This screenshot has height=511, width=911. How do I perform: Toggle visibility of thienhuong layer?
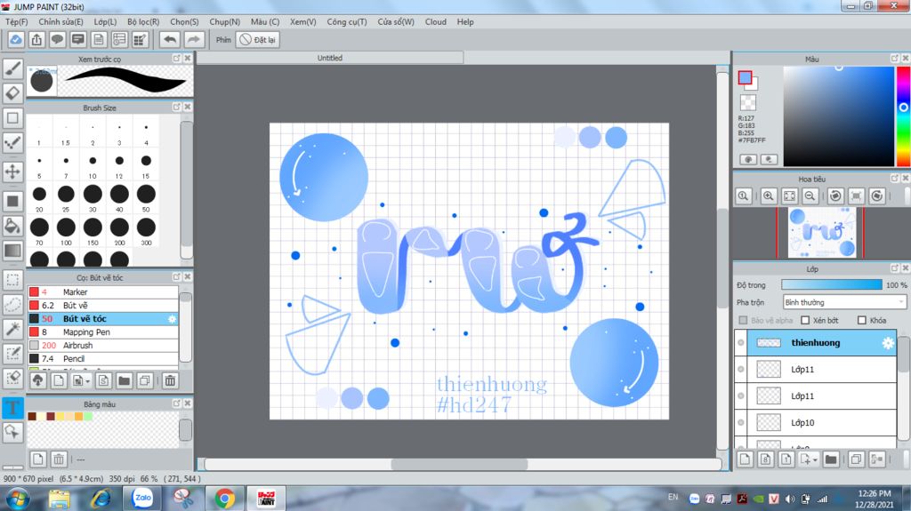pos(741,343)
